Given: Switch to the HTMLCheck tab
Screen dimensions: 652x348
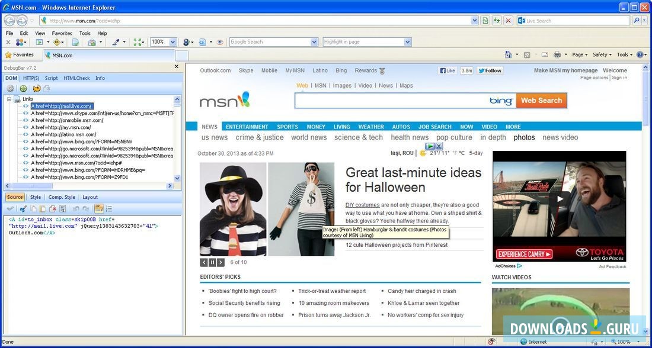Looking at the screenshot, I should (x=76, y=78).
